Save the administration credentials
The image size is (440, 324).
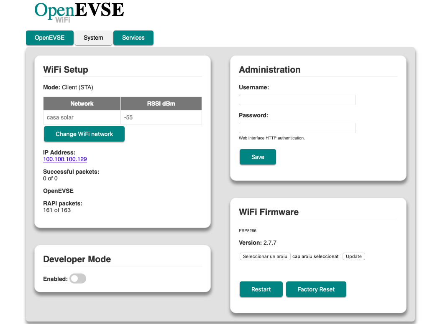258,157
